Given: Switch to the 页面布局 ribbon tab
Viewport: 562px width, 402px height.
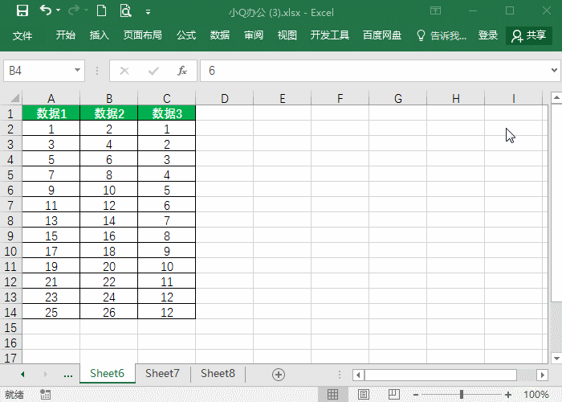Looking at the screenshot, I should pyautogui.click(x=143, y=35).
